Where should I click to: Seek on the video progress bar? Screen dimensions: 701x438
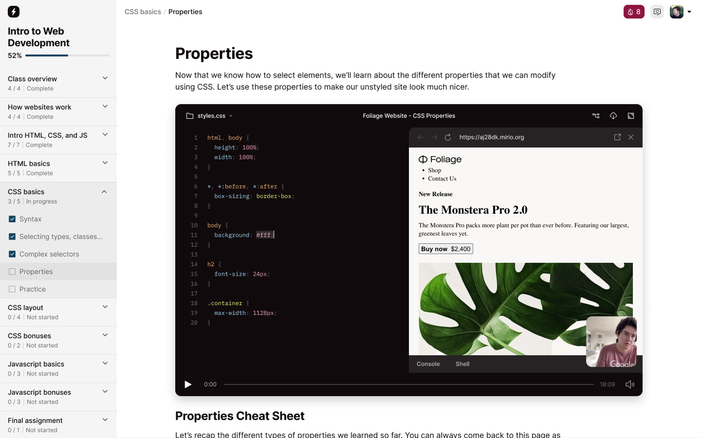[409, 384]
